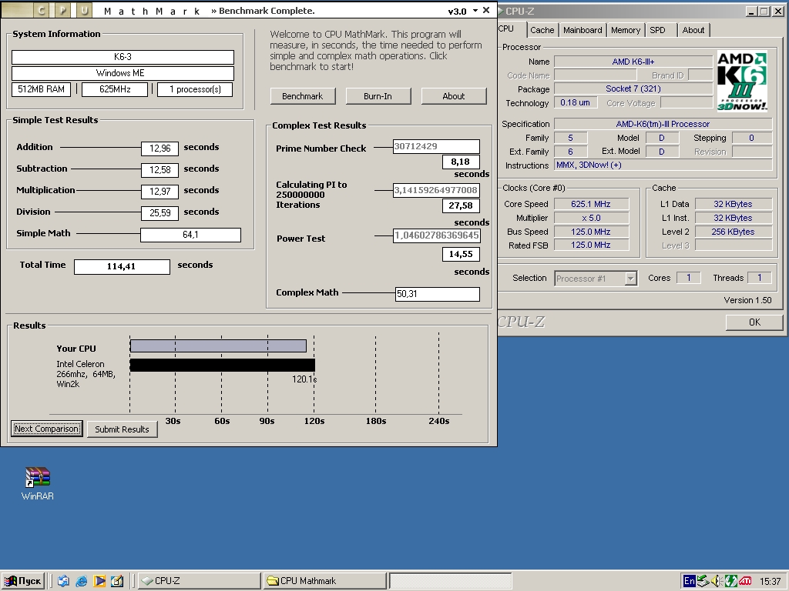Switch to the Cache tab in CPU-Z
Image resolution: width=789 pixels, height=591 pixels.
point(542,30)
